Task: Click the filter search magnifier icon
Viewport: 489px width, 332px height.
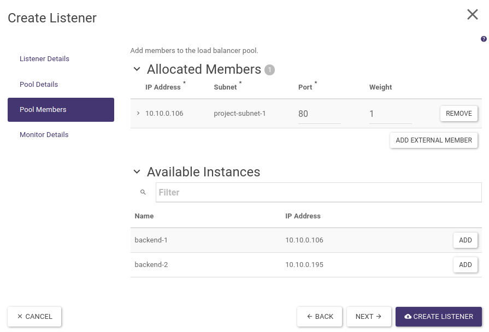Action: (x=143, y=192)
